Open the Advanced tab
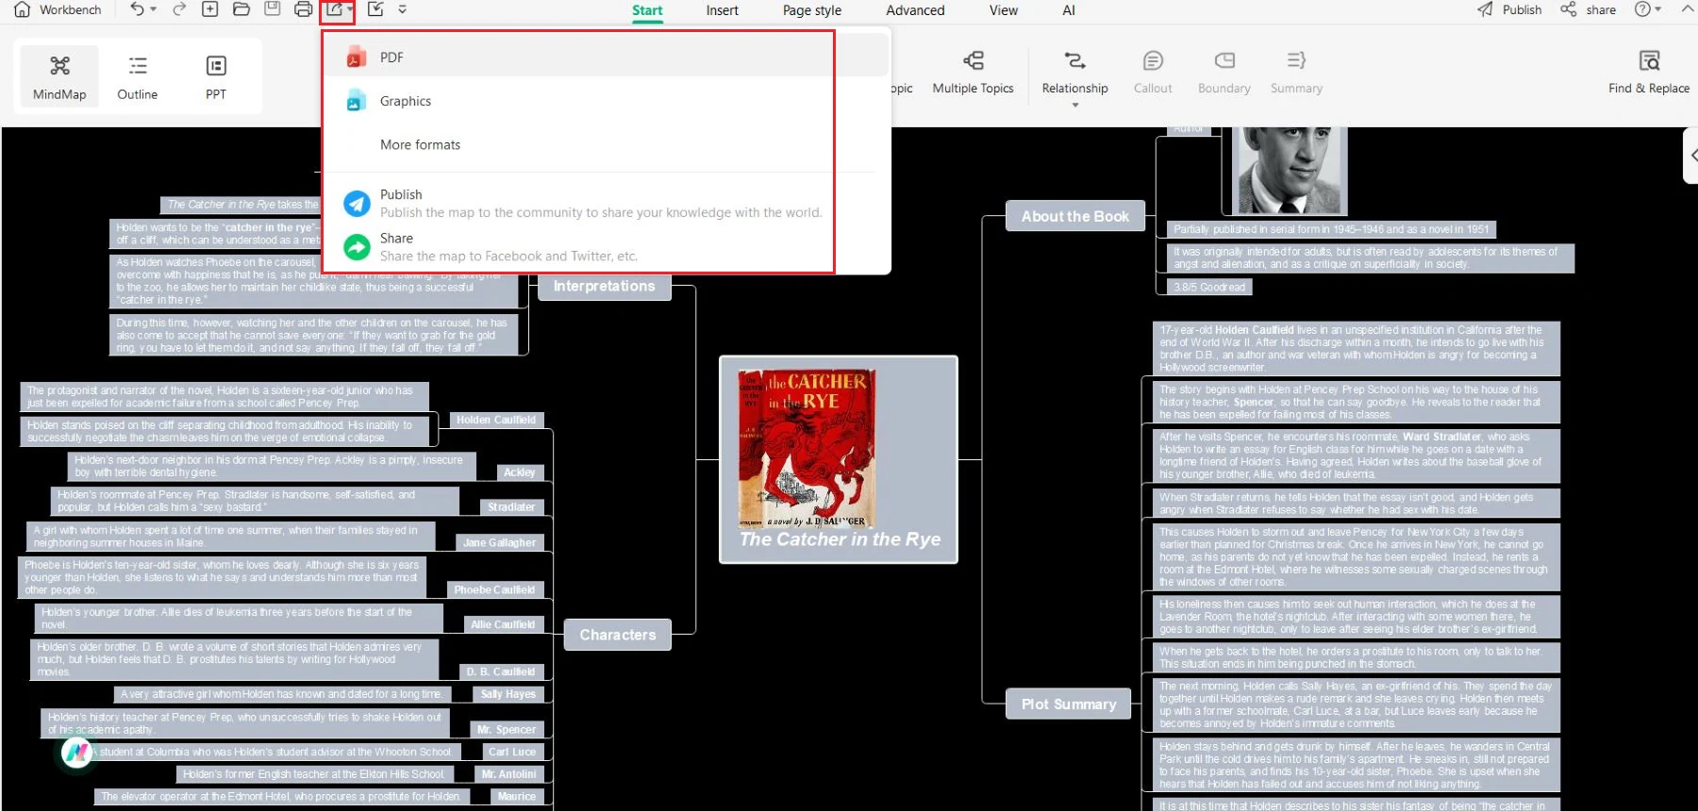Image resolution: width=1698 pixels, height=811 pixels. coord(915,10)
